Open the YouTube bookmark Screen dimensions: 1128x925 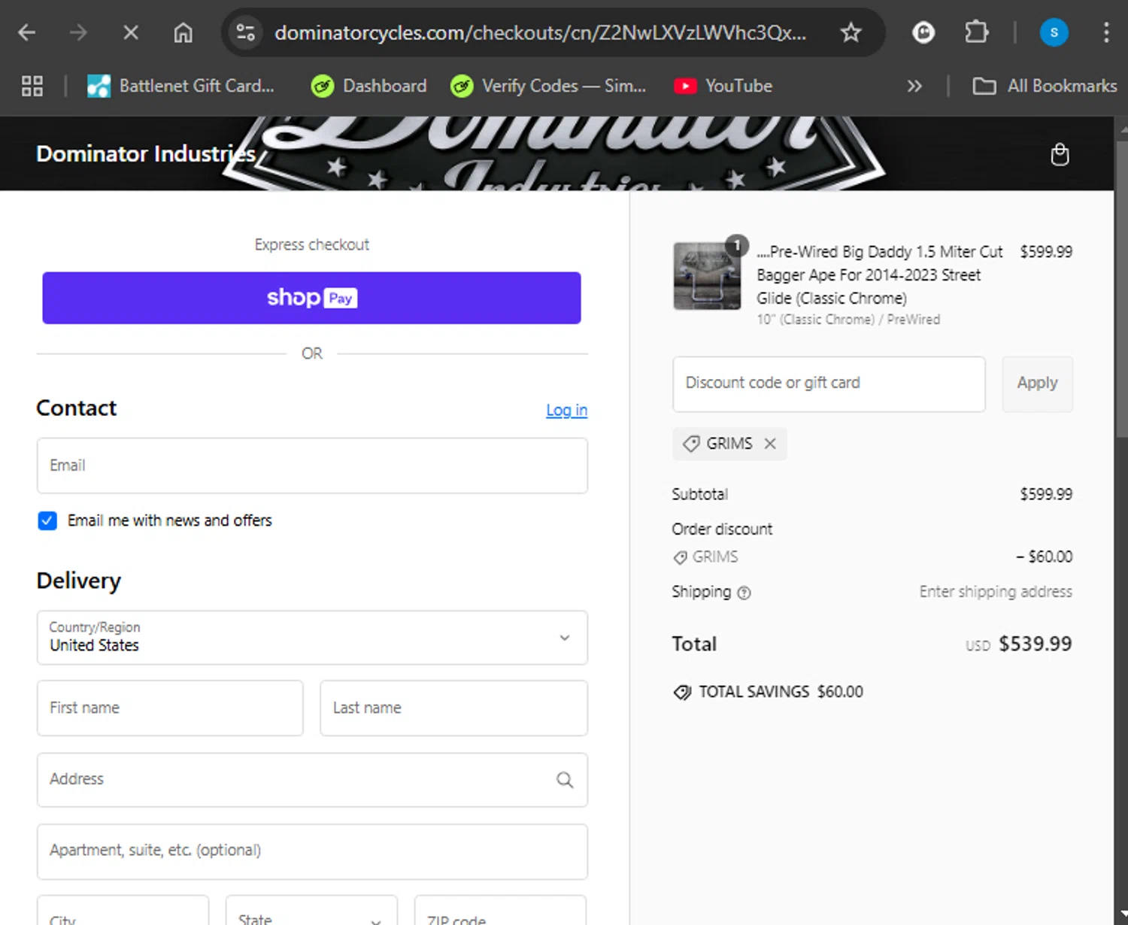pyautogui.click(x=723, y=86)
